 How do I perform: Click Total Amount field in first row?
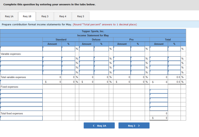click(159, 49)
